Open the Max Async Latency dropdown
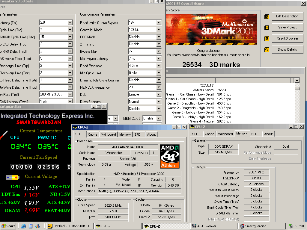307x230 pixels. pyautogui.click(x=159, y=58)
